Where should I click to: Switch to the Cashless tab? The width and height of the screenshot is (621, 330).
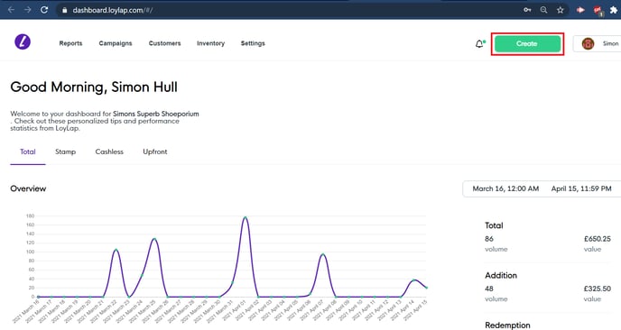tap(109, 152)
